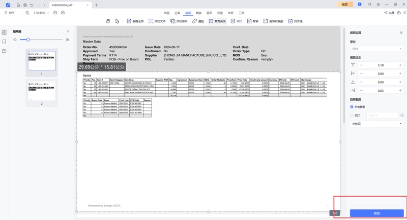Image resolution: width=407 pixels, height=220 pixels.
Task: Click the 水印 watermark tool
Action: click(x=236, y=21)
